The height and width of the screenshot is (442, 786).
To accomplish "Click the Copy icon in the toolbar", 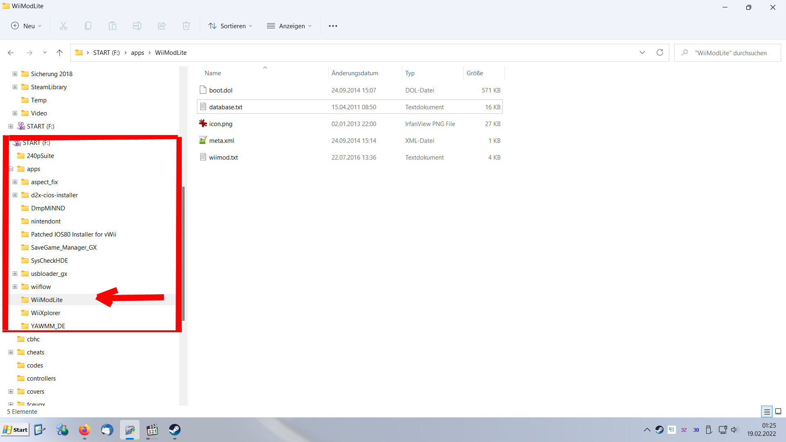I will pos(88,26).
